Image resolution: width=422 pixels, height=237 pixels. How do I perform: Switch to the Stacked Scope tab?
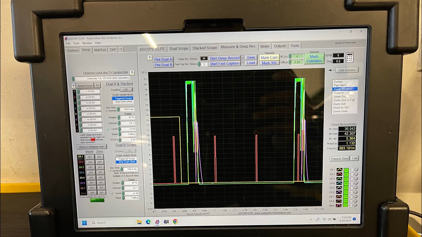(x=205, y=48)
